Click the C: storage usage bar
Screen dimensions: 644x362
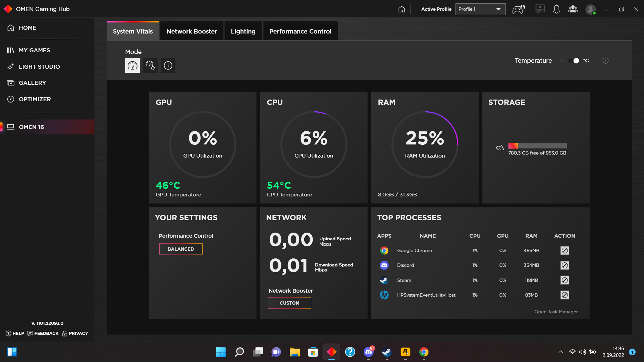click(x=537, y=146)
